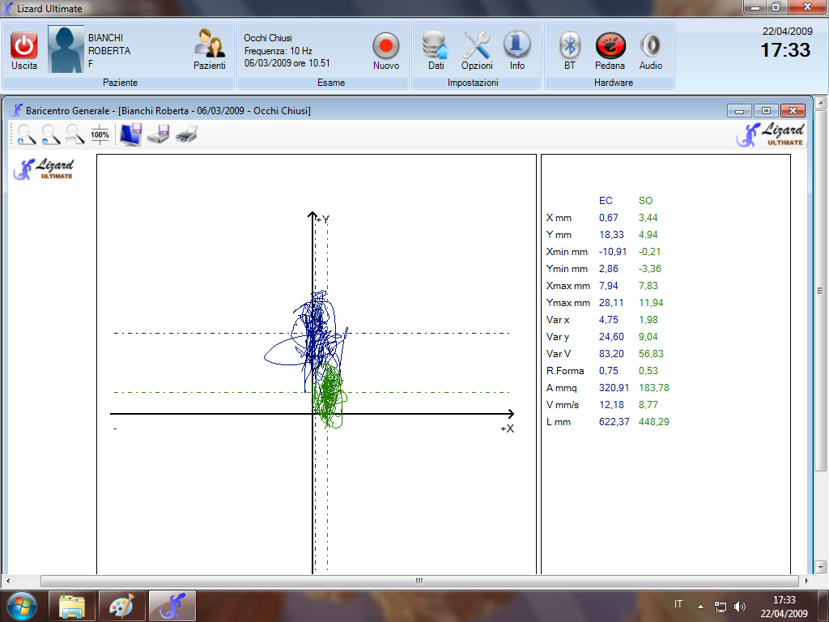The image size is (829, 622).
Task: Click the Info icon
Action: 517,47
